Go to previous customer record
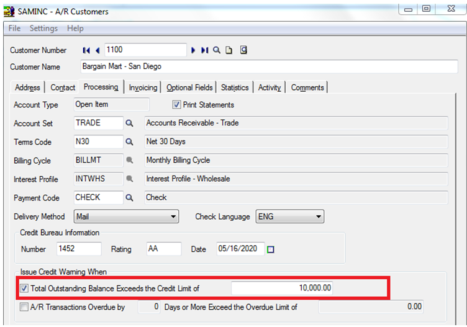This screenshot has height=327, width=467. click(97, 50)
